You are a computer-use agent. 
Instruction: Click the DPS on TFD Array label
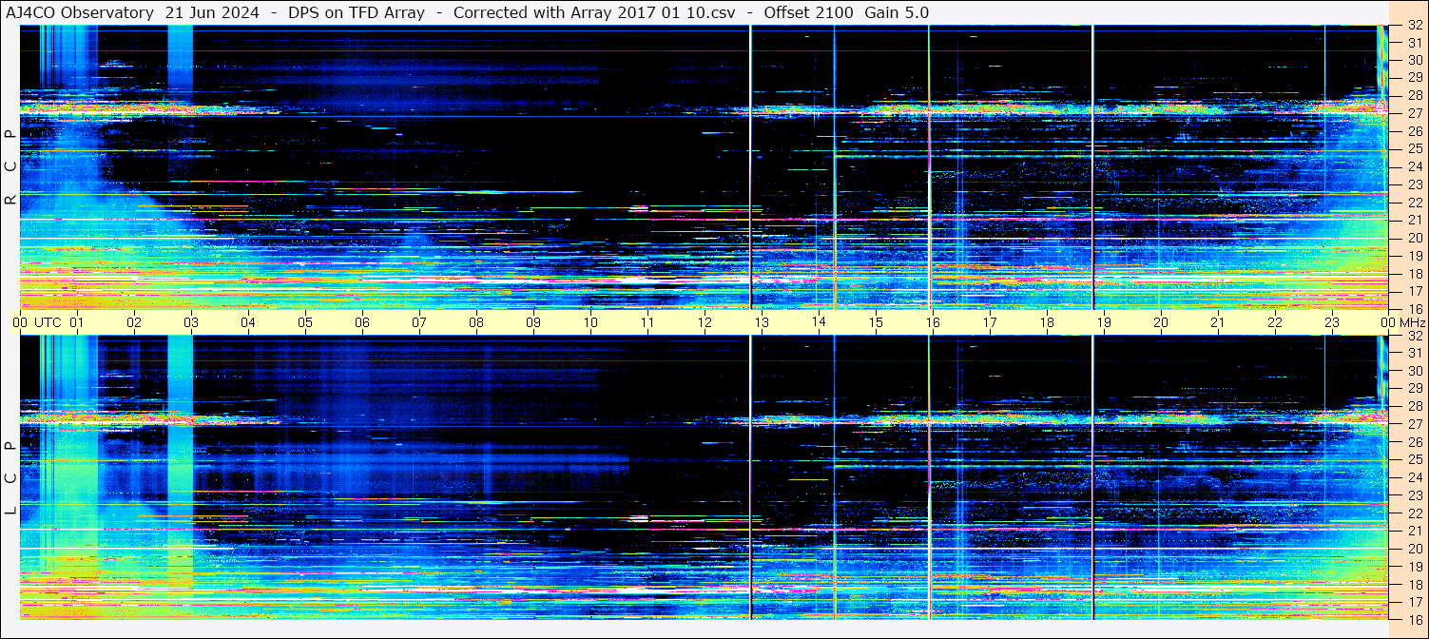click(357, 13)
